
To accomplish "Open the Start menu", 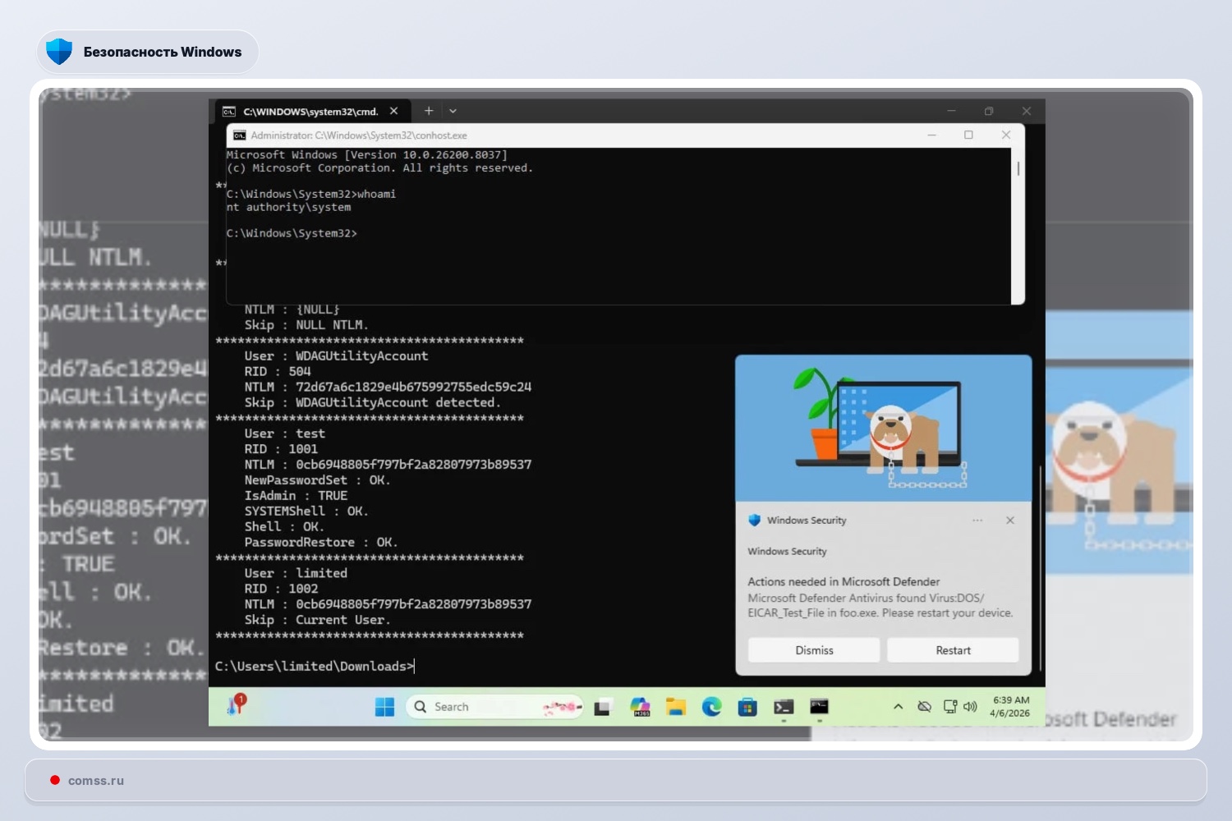I will pos(384,706).
